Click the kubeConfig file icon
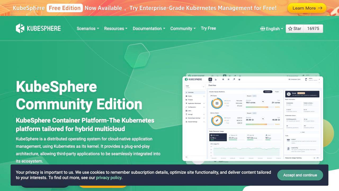 288,149
